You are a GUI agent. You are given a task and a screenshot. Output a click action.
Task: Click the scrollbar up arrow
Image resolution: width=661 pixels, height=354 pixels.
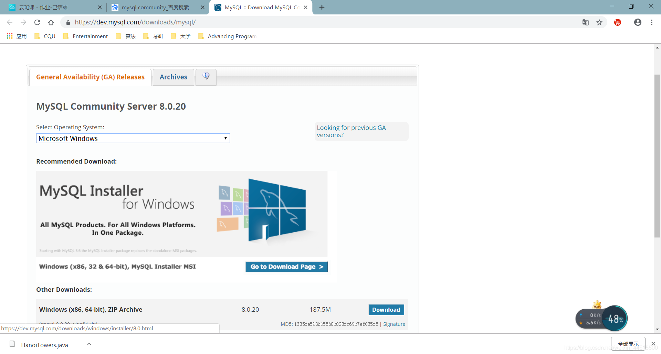657,48
